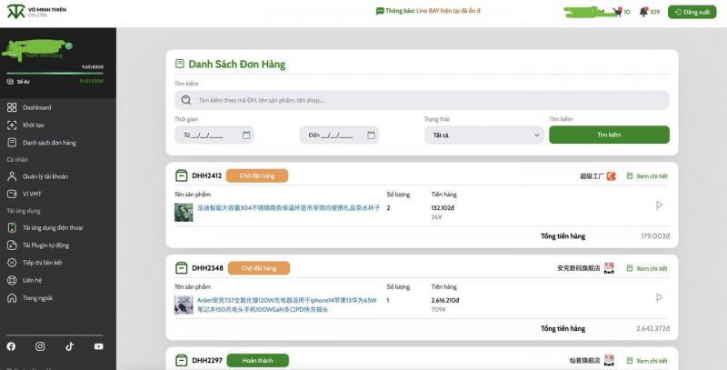Viewport: 727px width, 370px height.
Task: Select 'Quản lý tài khoản' in sidebar
Action: [45, 176]
